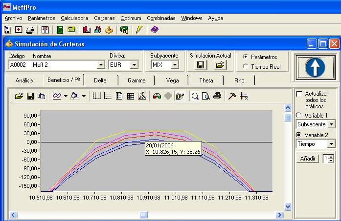Enable Actualizar todos los gráficos checkbox
This screenshot has width=341, height=221.
299,94
